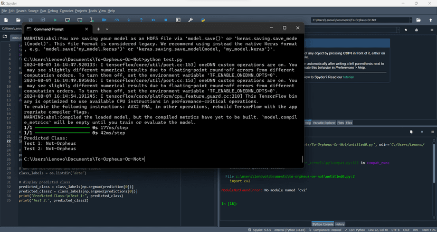Viewport: 437px width, 232px height.
Task: Open Command Prompt new-tab profile dropdown arrow
Action: (107, 29)
